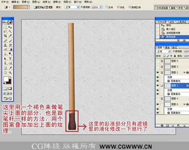Select the Type tool
Image resolution: width=189 pixels, height=150 pixels.
click(x=10, y=59)
